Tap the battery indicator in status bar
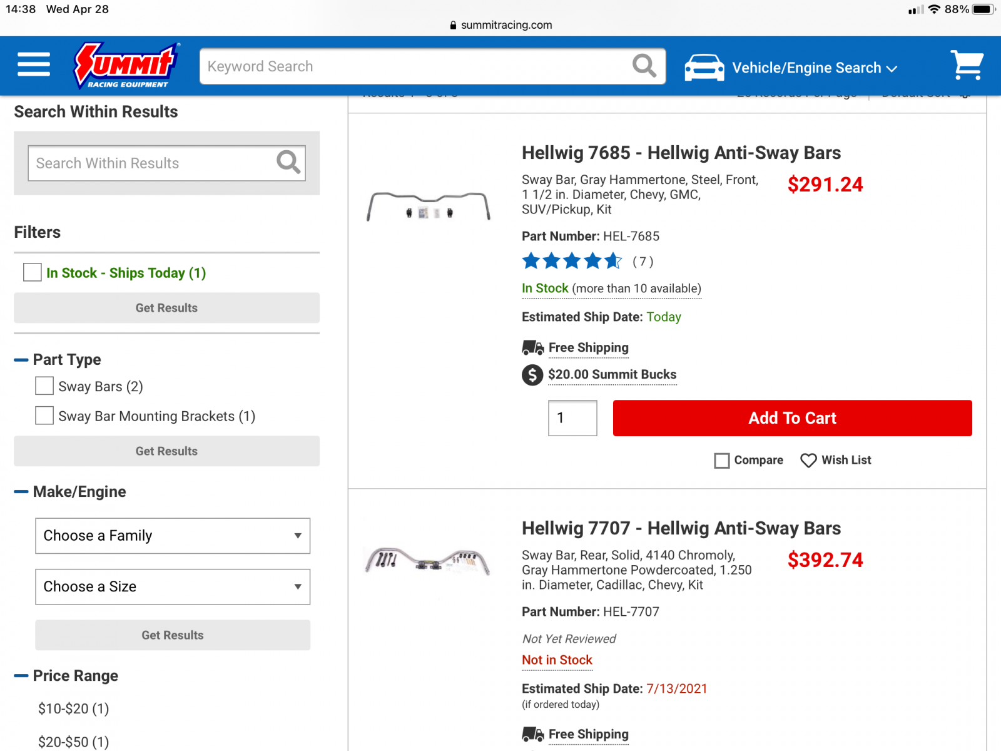Viewport: 1001px width, 751px height. coord(983,9)
